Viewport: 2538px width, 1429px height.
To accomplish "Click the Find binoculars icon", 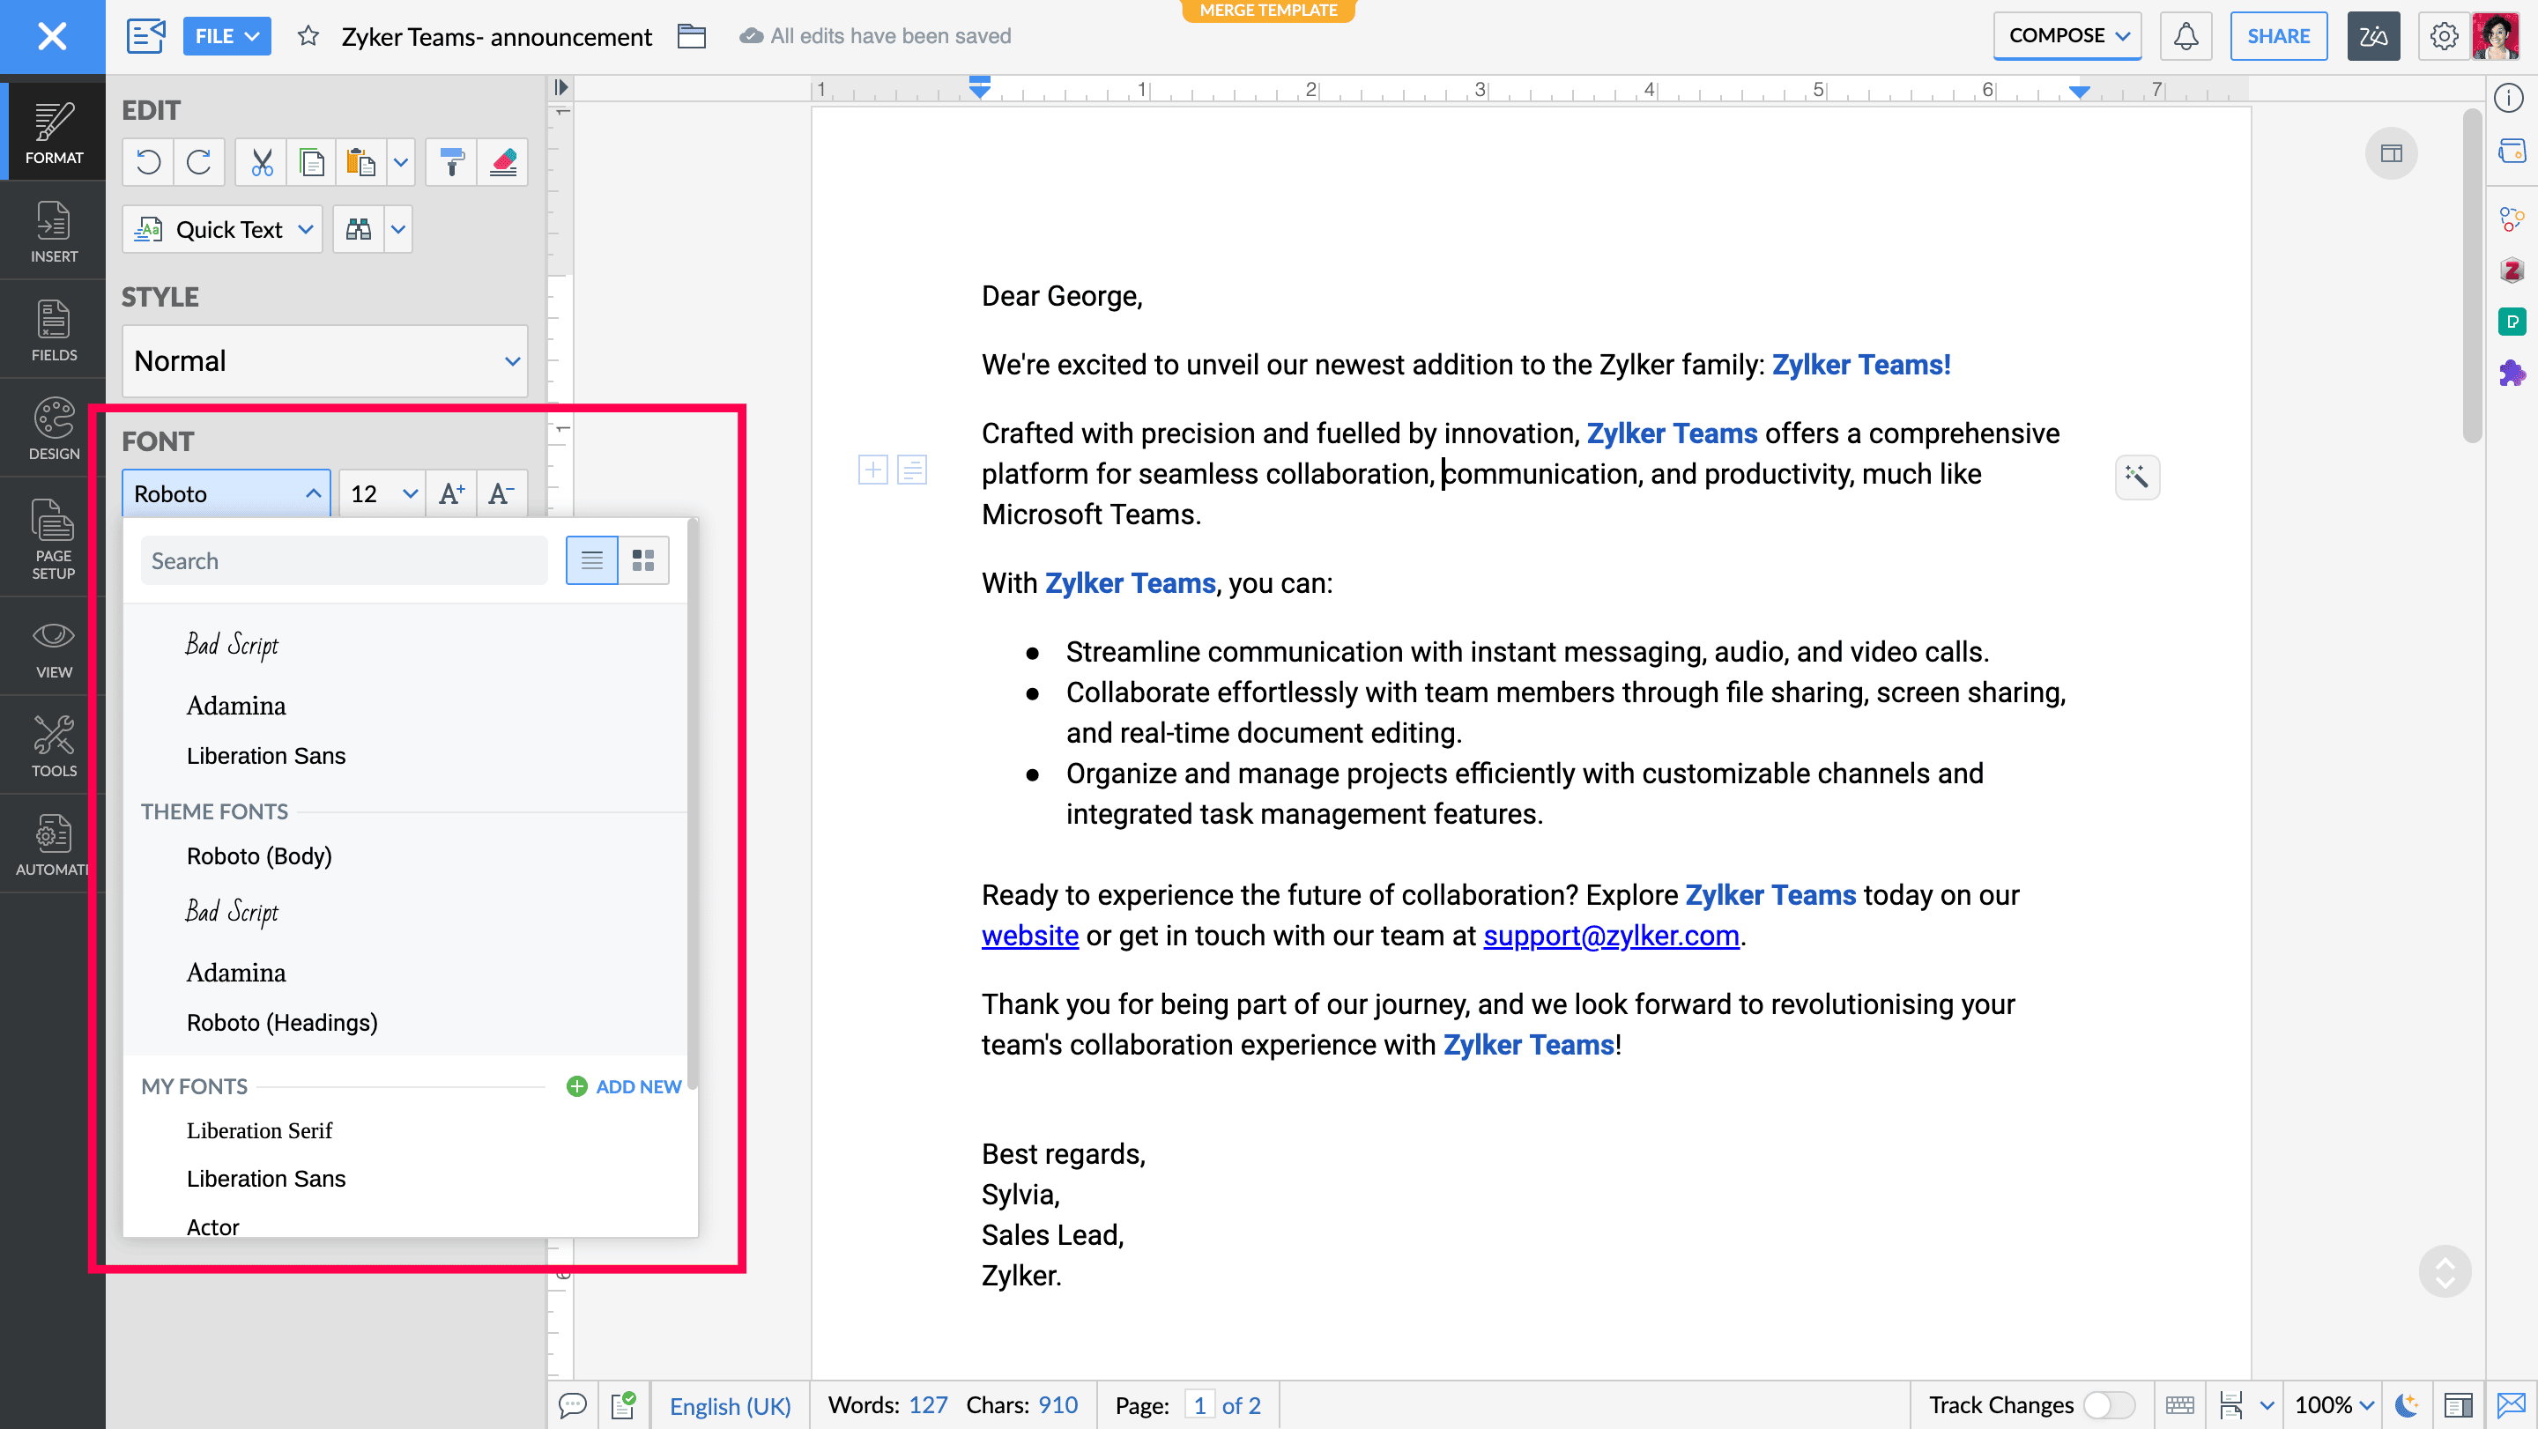I will [x=359, y=229].
